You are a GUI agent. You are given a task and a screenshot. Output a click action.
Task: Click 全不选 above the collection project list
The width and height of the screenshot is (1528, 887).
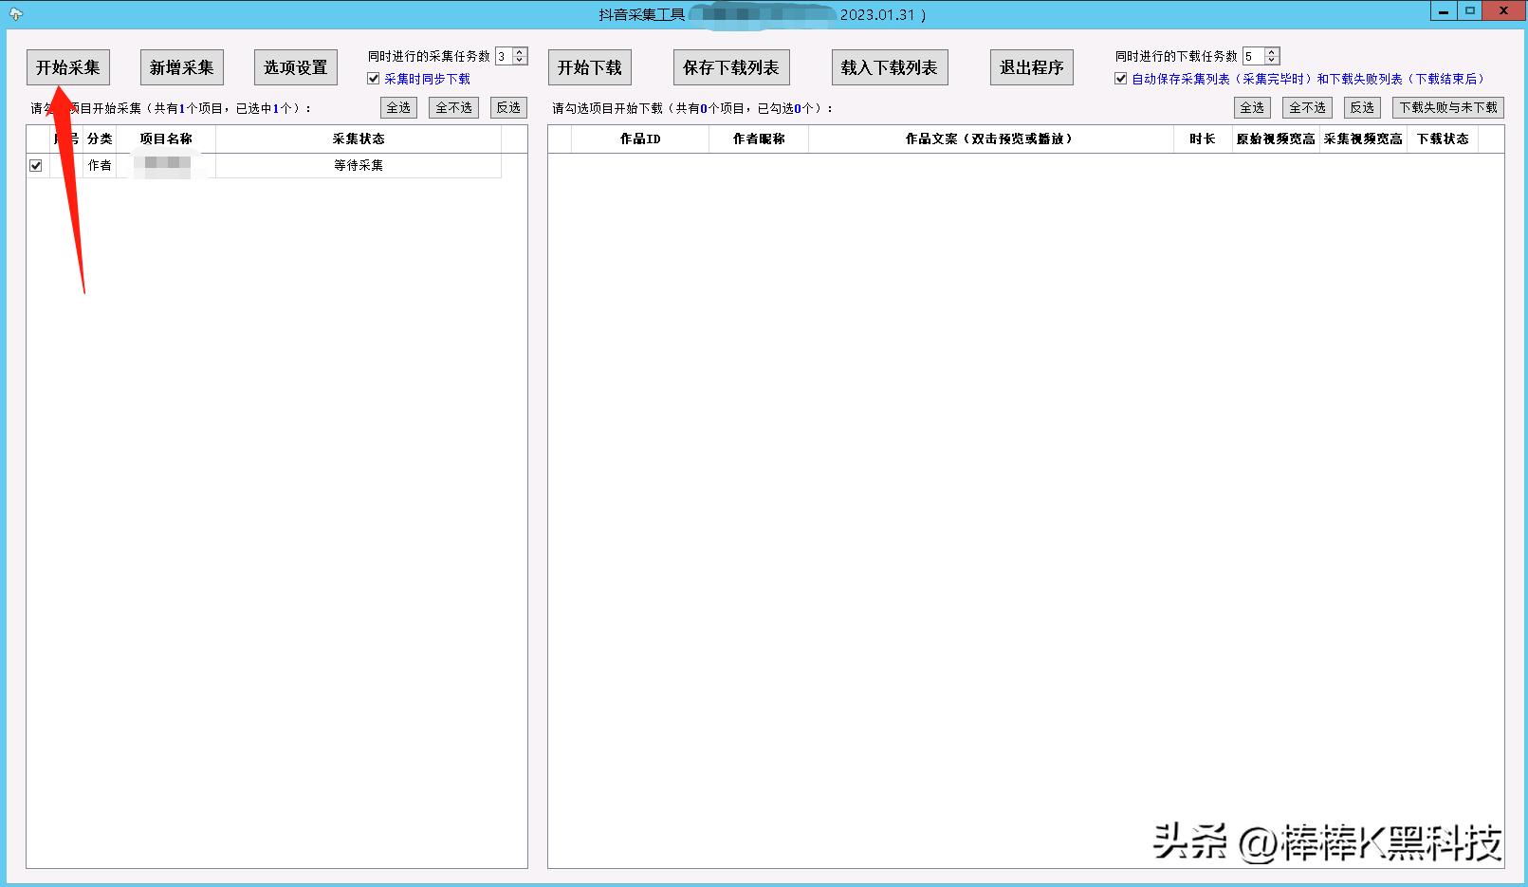452,107
